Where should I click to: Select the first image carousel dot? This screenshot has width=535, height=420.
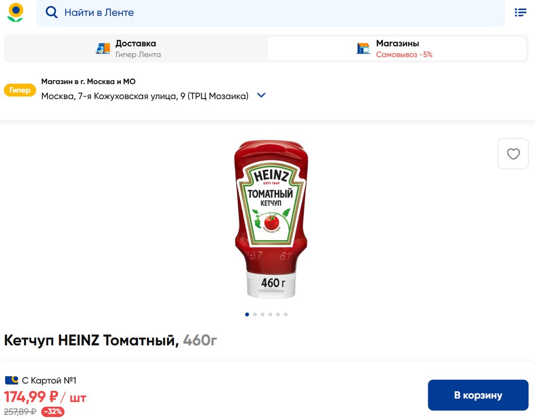[x=247, y=315]
